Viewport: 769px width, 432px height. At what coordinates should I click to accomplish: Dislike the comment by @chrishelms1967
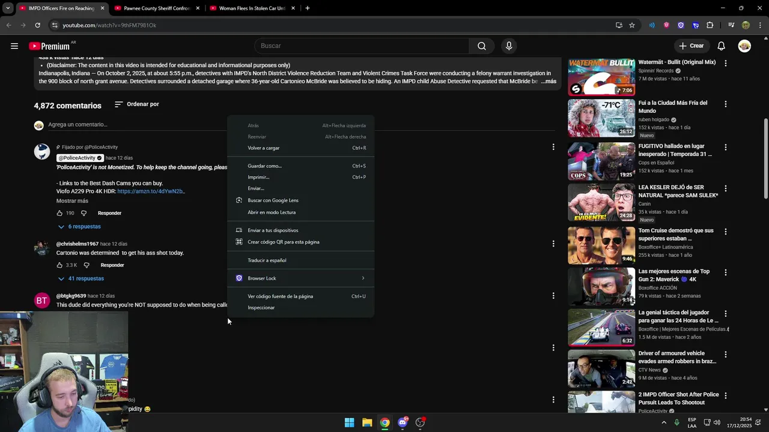pos(87,265)
